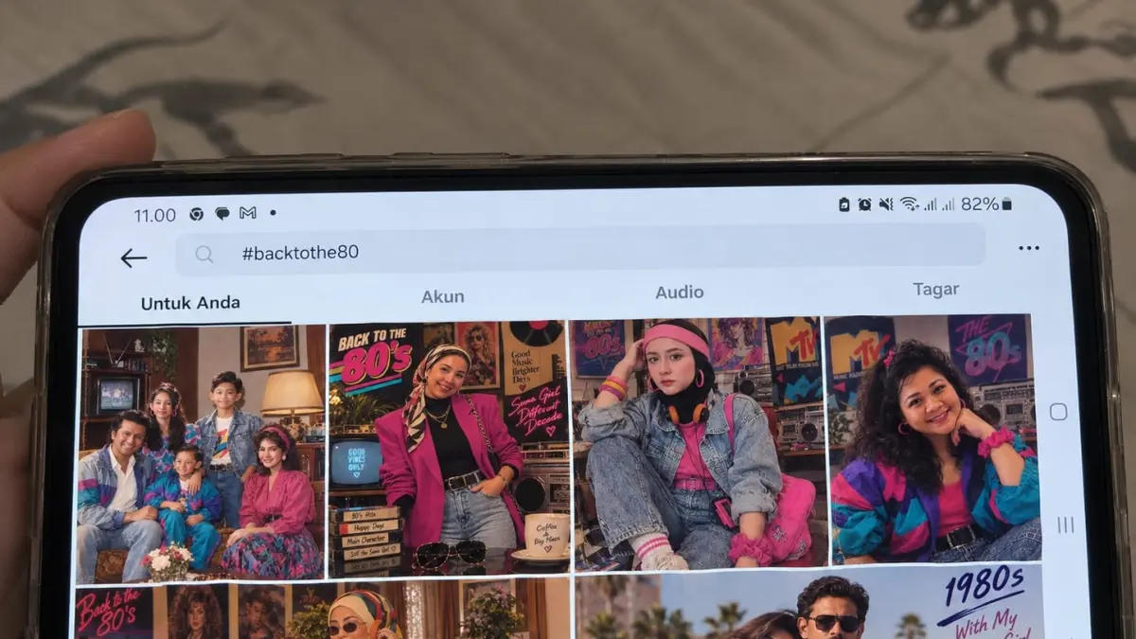Tap the back arrow button

133,257
